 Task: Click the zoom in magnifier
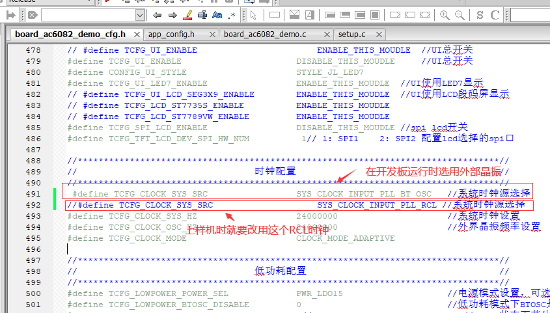point(445,15)
